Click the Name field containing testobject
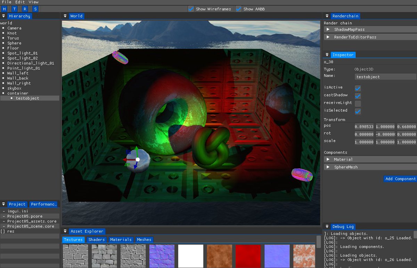The image size is (417, 268). pos(385,77)
